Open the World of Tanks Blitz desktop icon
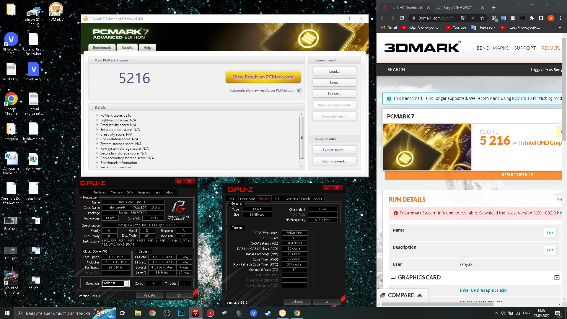The image size is (567, 319). tap(11, 282)
